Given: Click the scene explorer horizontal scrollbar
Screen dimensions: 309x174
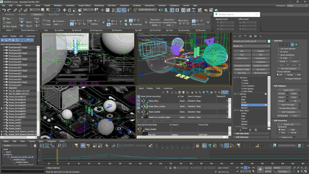Looking at the screenshot, I should click(x=19, y=137).
